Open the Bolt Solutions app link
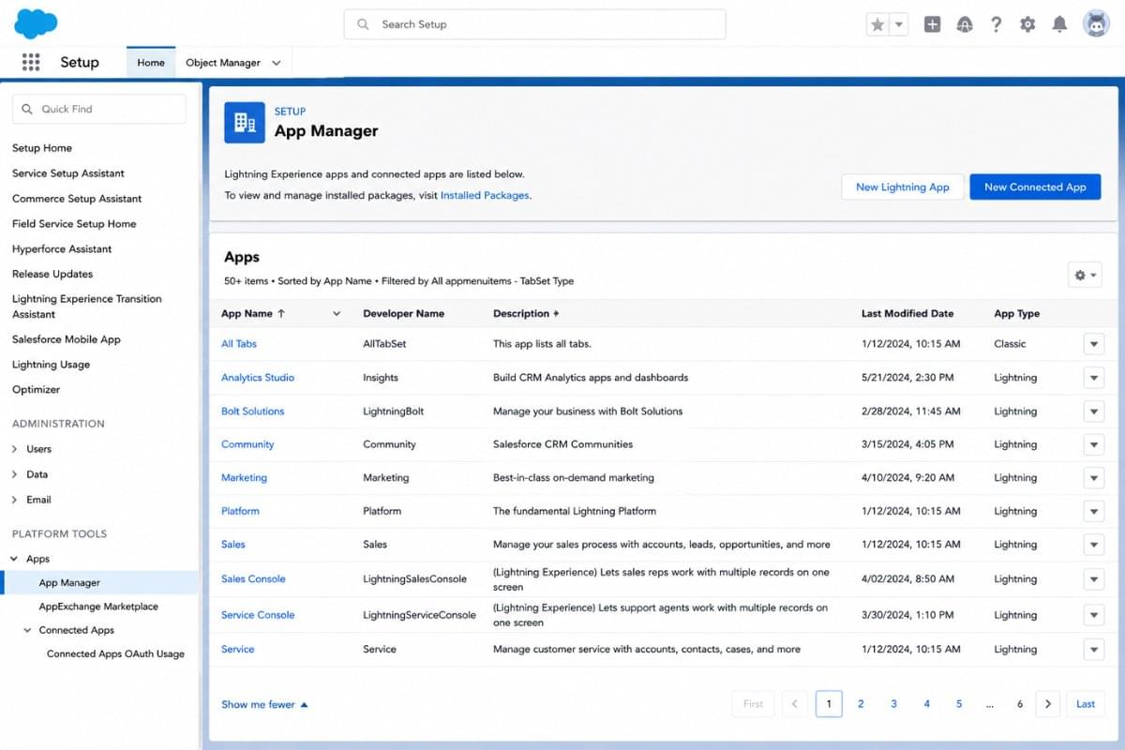This screenshot has width=1125, height=750. [x=252, y=412]
